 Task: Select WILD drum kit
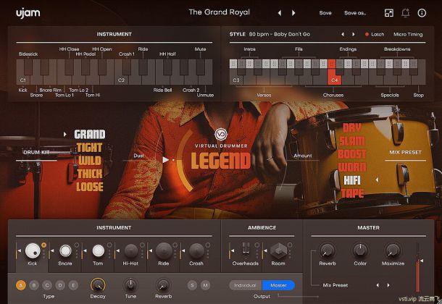tap(89, 161)
